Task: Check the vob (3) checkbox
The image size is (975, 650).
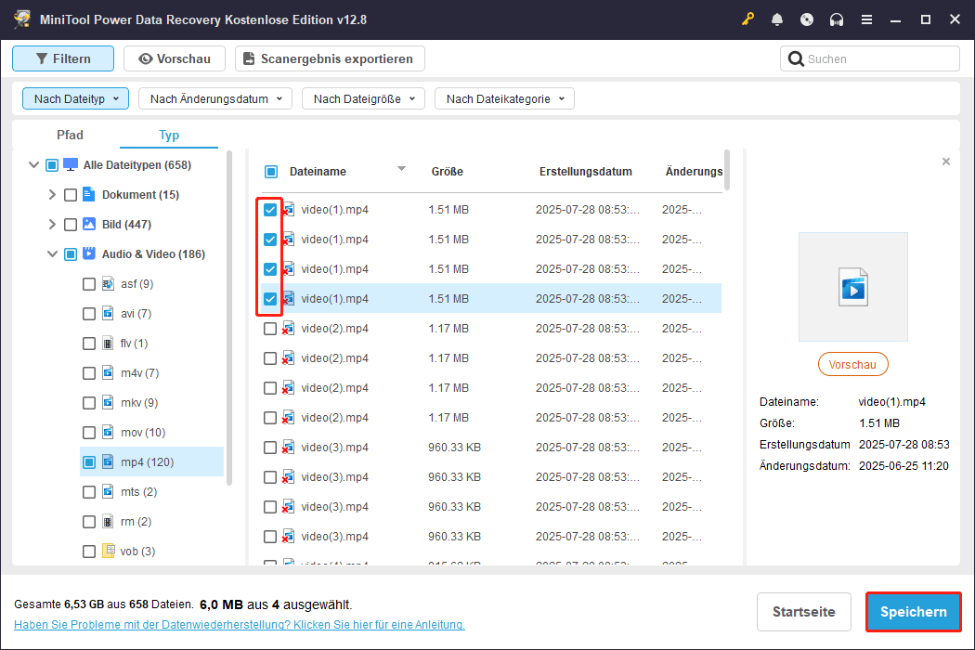Action: tap(89, 552)
